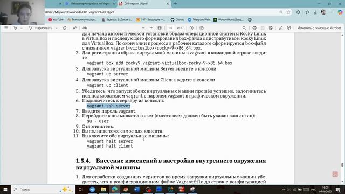Click the Acrobat floating icon near scrollbar
The image size is (345, 194).
coord(335,174)
